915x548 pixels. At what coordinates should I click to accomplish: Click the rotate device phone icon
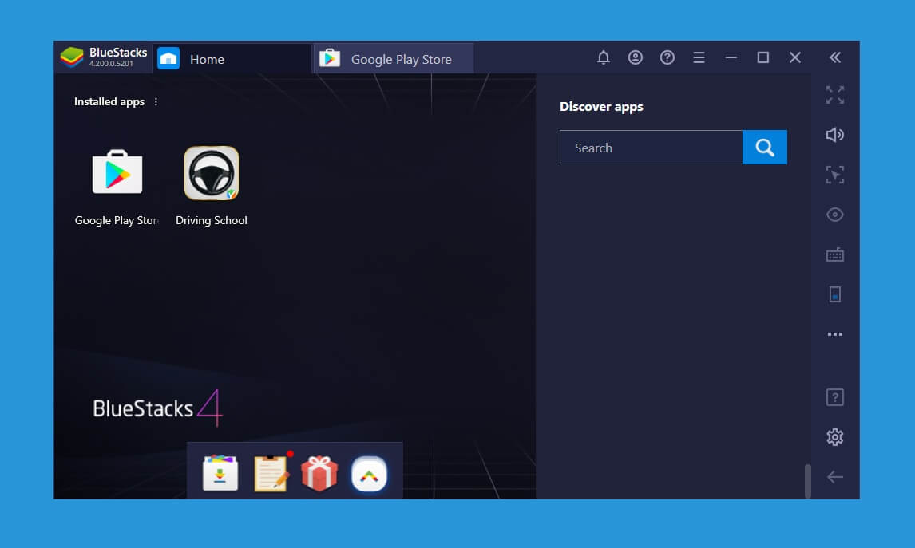(835, 294)
